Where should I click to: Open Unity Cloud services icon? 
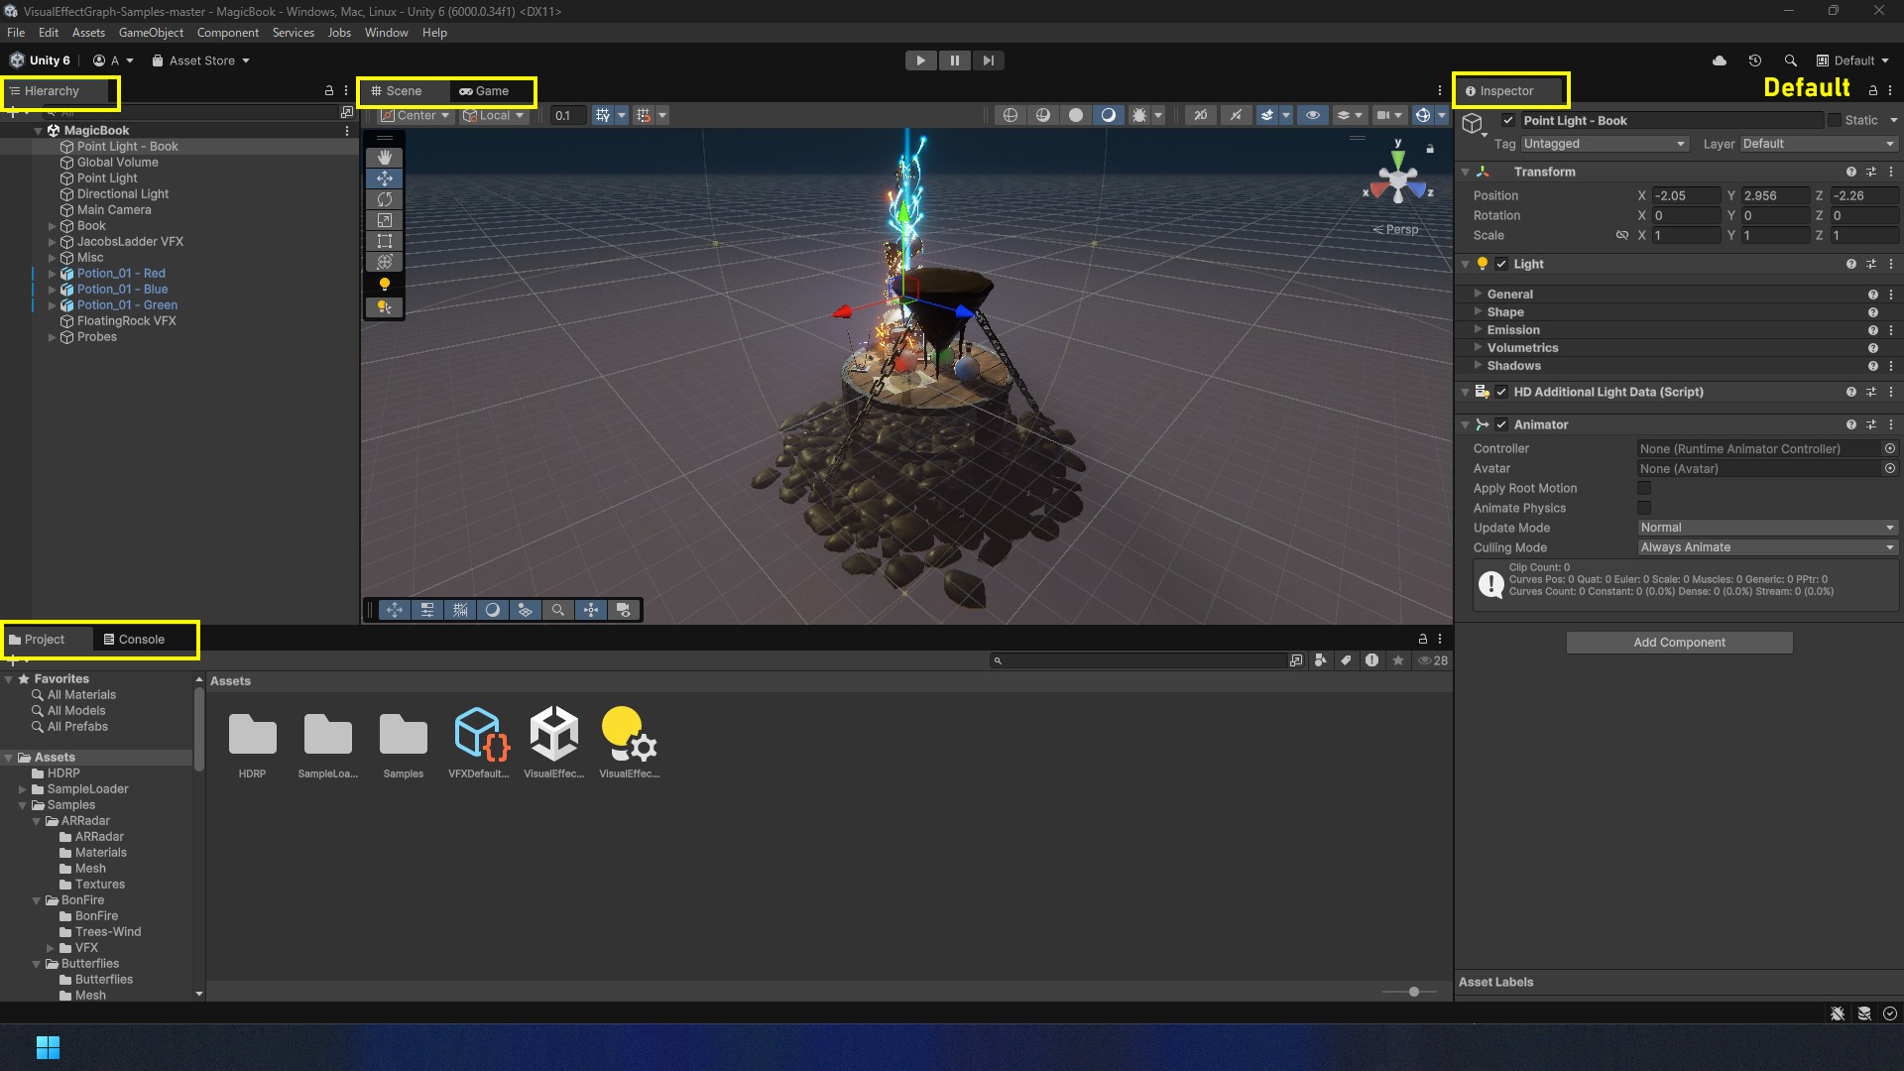pos(1720,60)
